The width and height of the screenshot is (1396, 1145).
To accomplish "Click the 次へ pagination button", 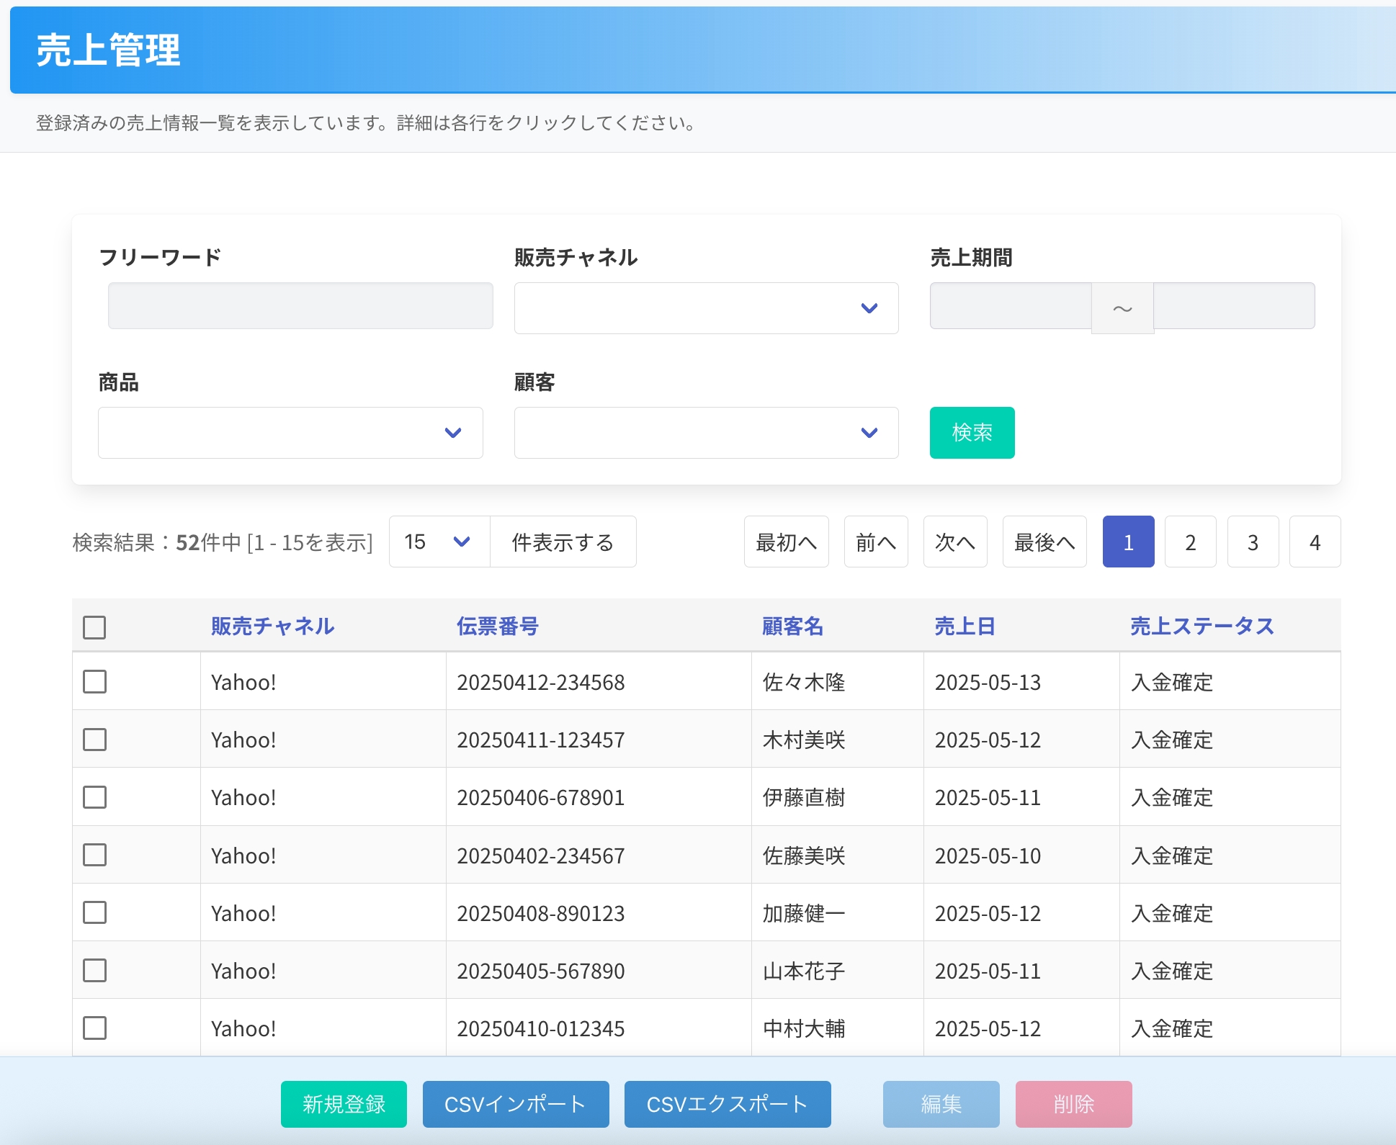I will pos(954,542).
